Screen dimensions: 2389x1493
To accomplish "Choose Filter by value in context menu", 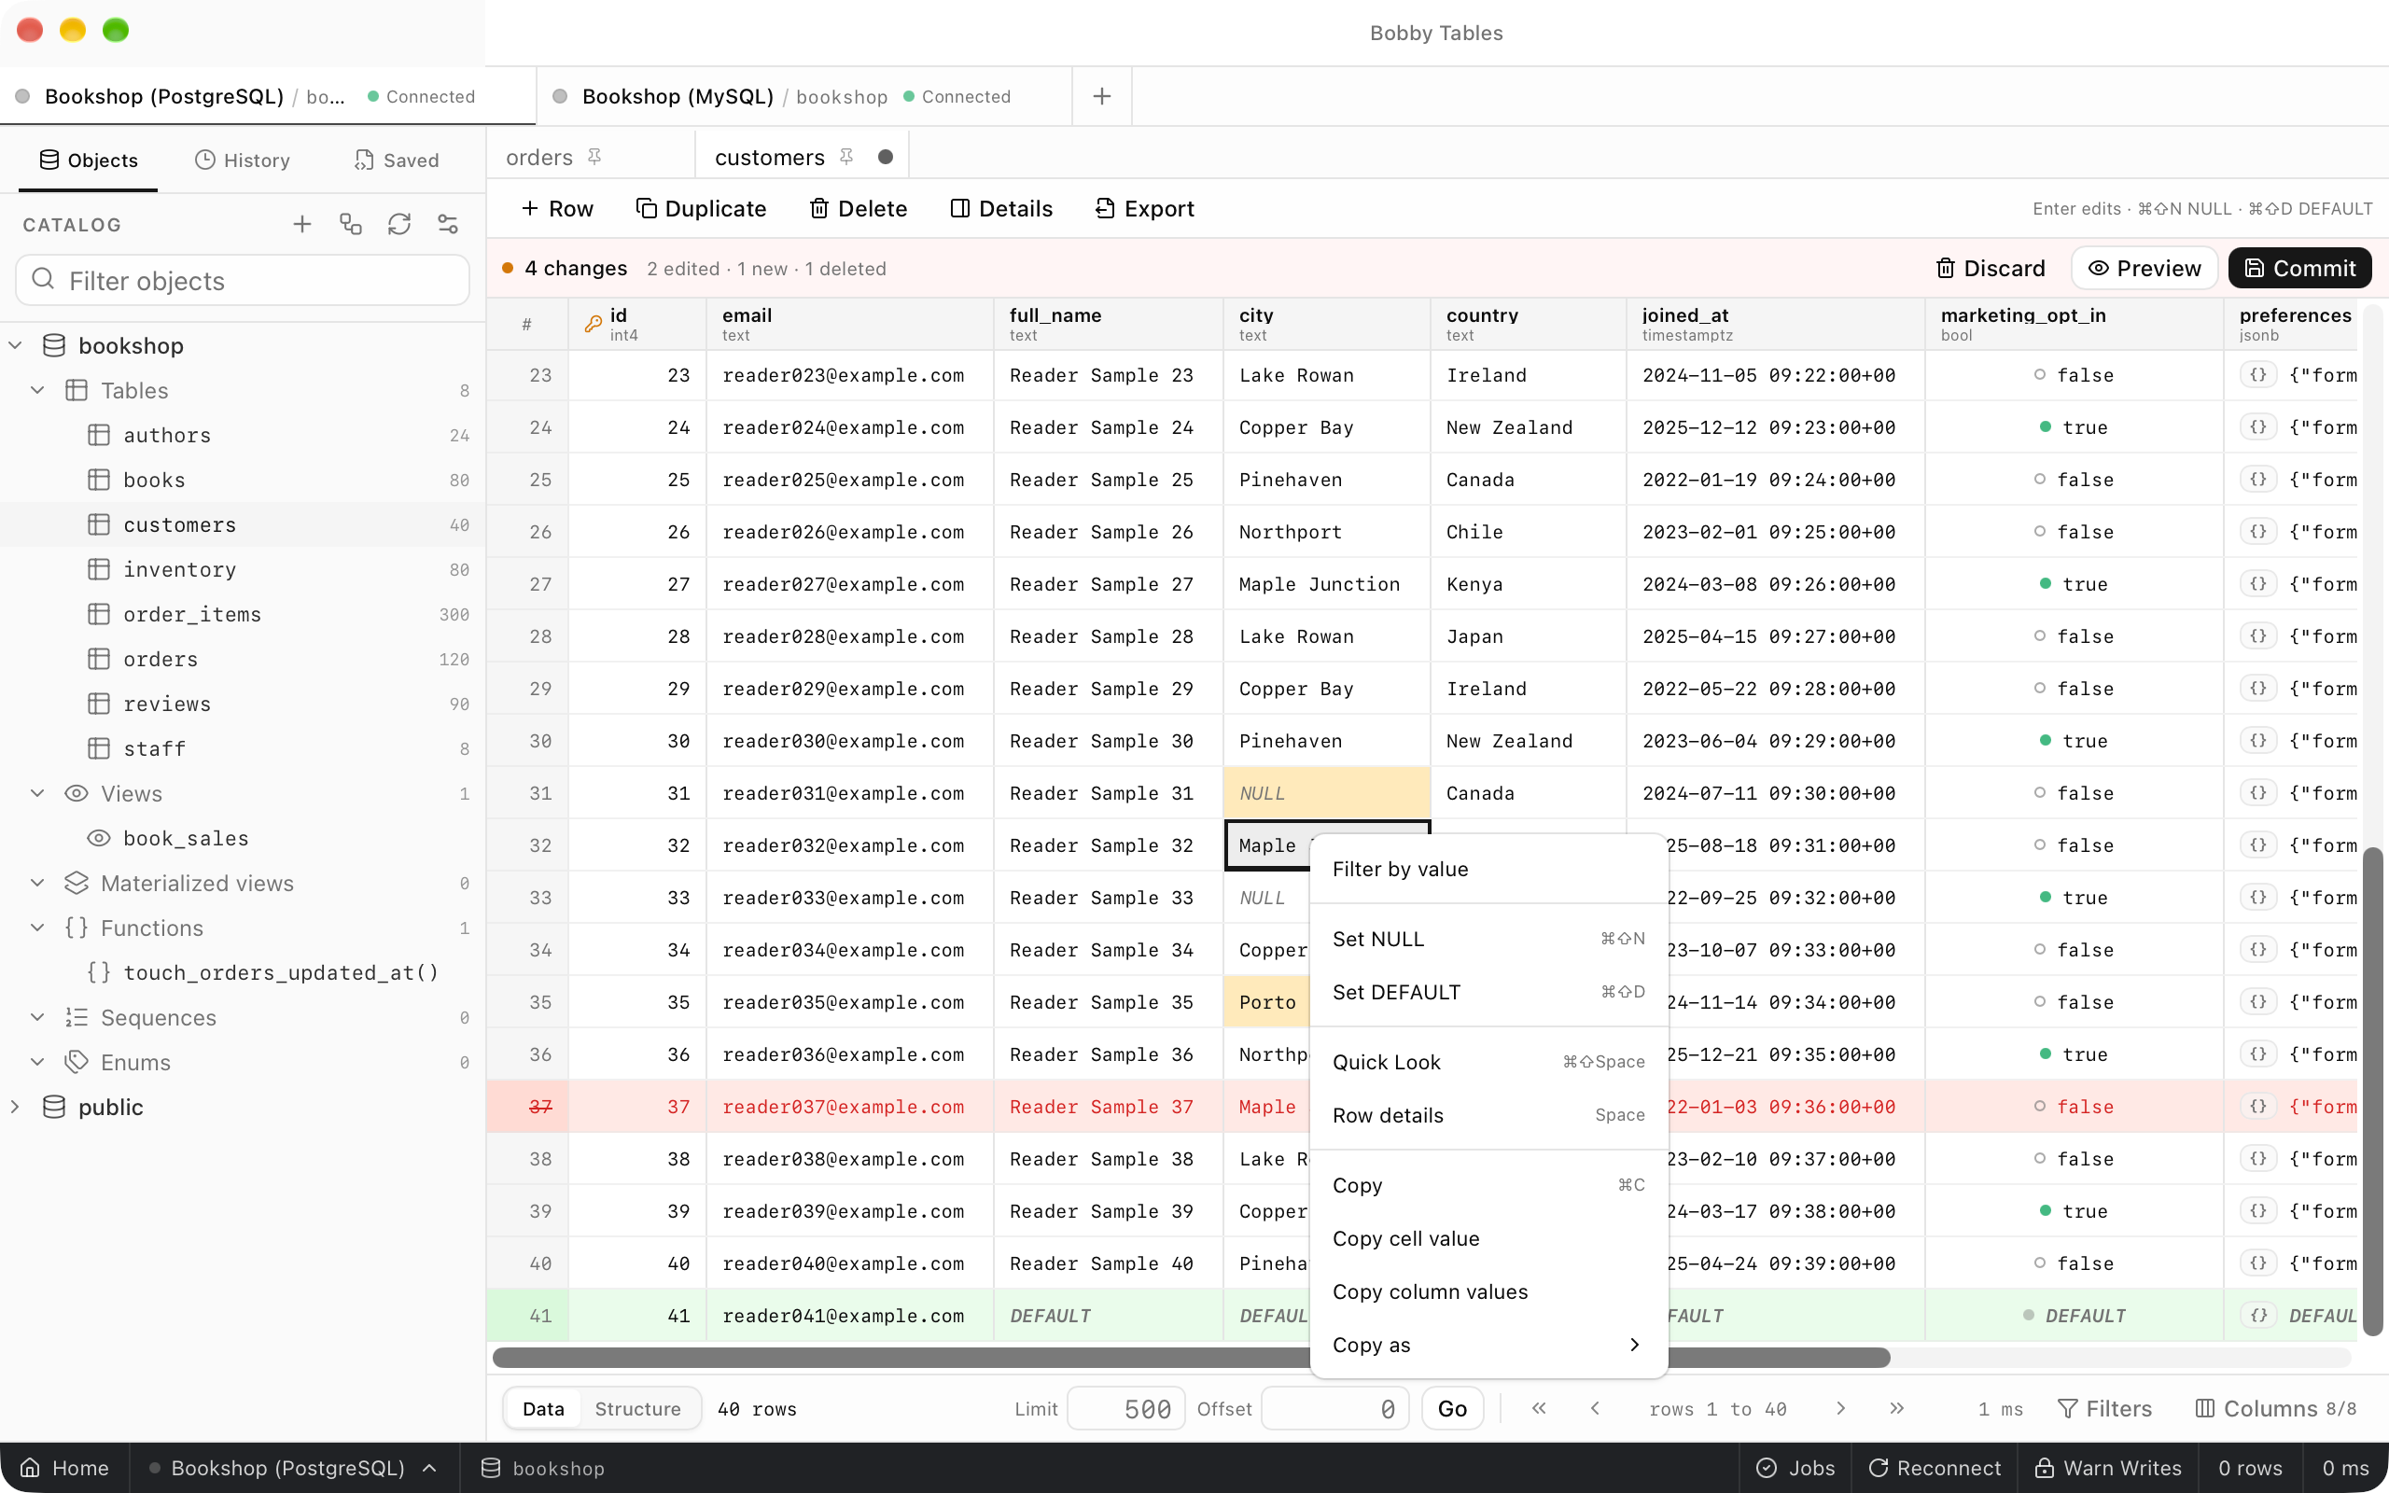I will tap(1488, 869).
